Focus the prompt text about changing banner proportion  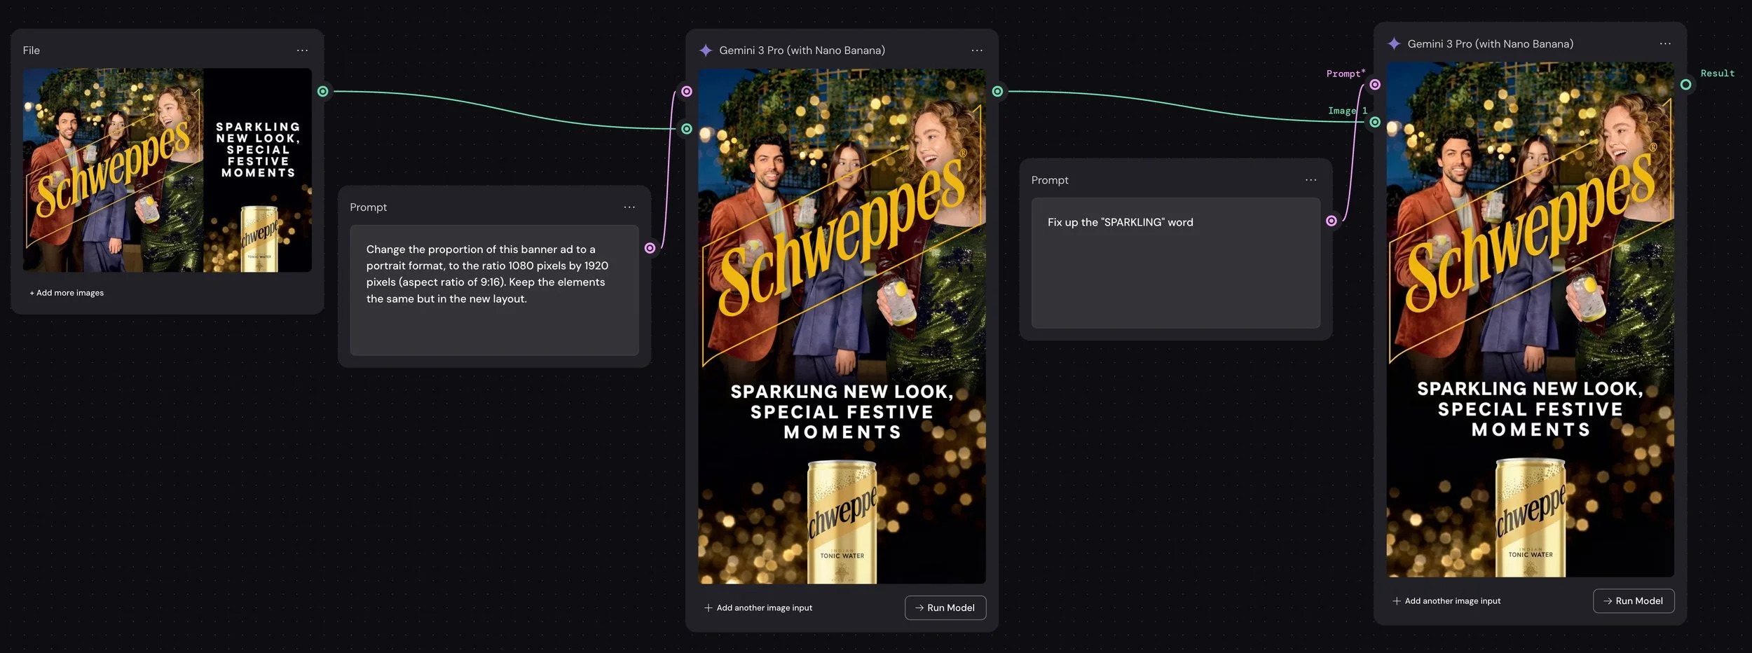(x=494, y=289)
